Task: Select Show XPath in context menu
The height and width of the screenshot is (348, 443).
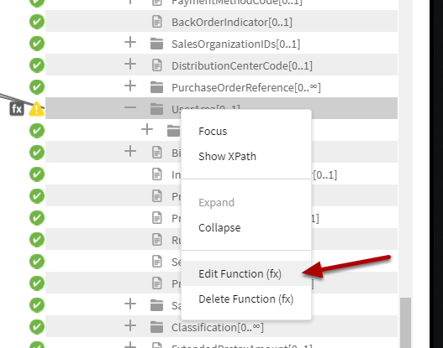Action: coord(227,156)
